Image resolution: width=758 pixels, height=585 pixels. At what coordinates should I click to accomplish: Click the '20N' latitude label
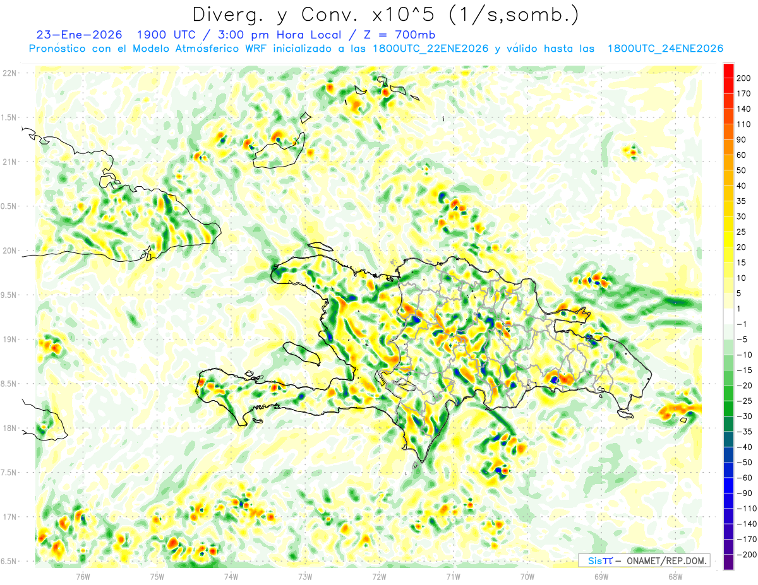(x=9, y=251)
